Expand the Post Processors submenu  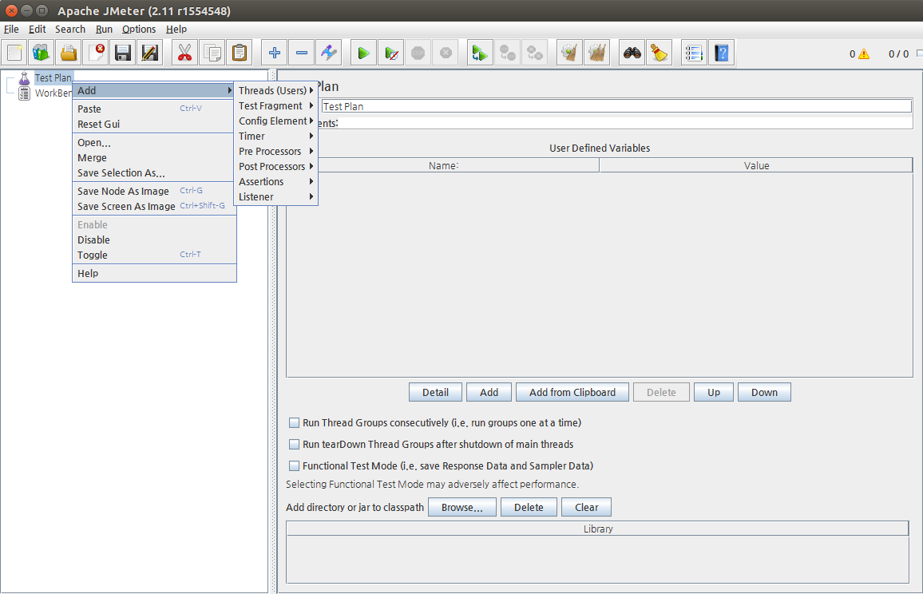[275, 167]
